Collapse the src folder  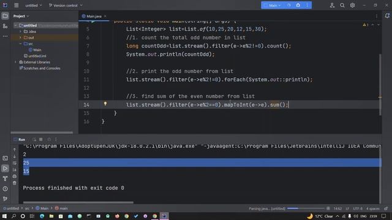point(20,43)
